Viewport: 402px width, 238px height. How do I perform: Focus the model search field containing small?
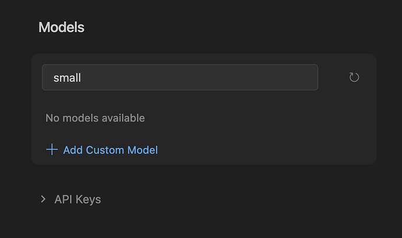tap(179, 77)
